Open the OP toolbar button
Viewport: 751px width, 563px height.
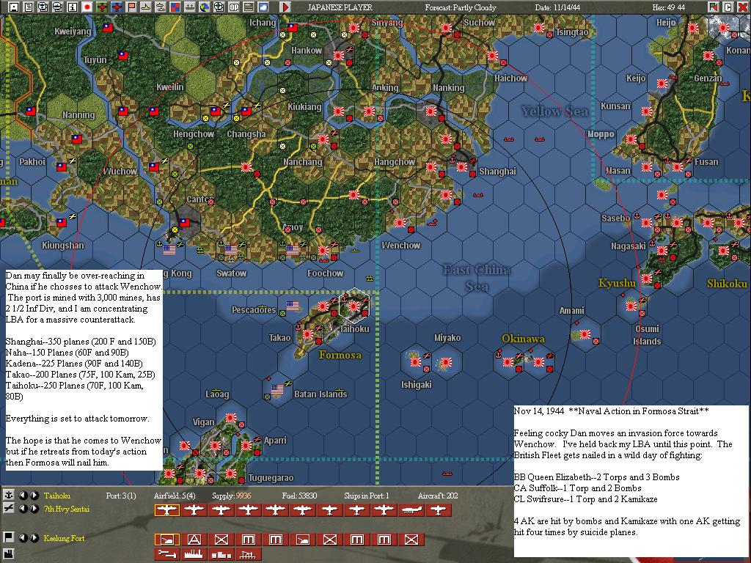point(234,7)
